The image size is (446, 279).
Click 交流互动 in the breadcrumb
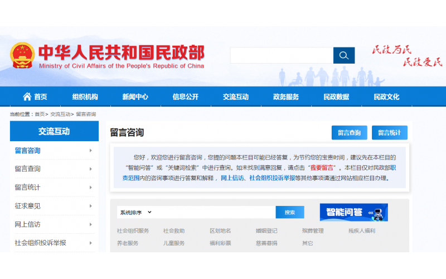60,114
